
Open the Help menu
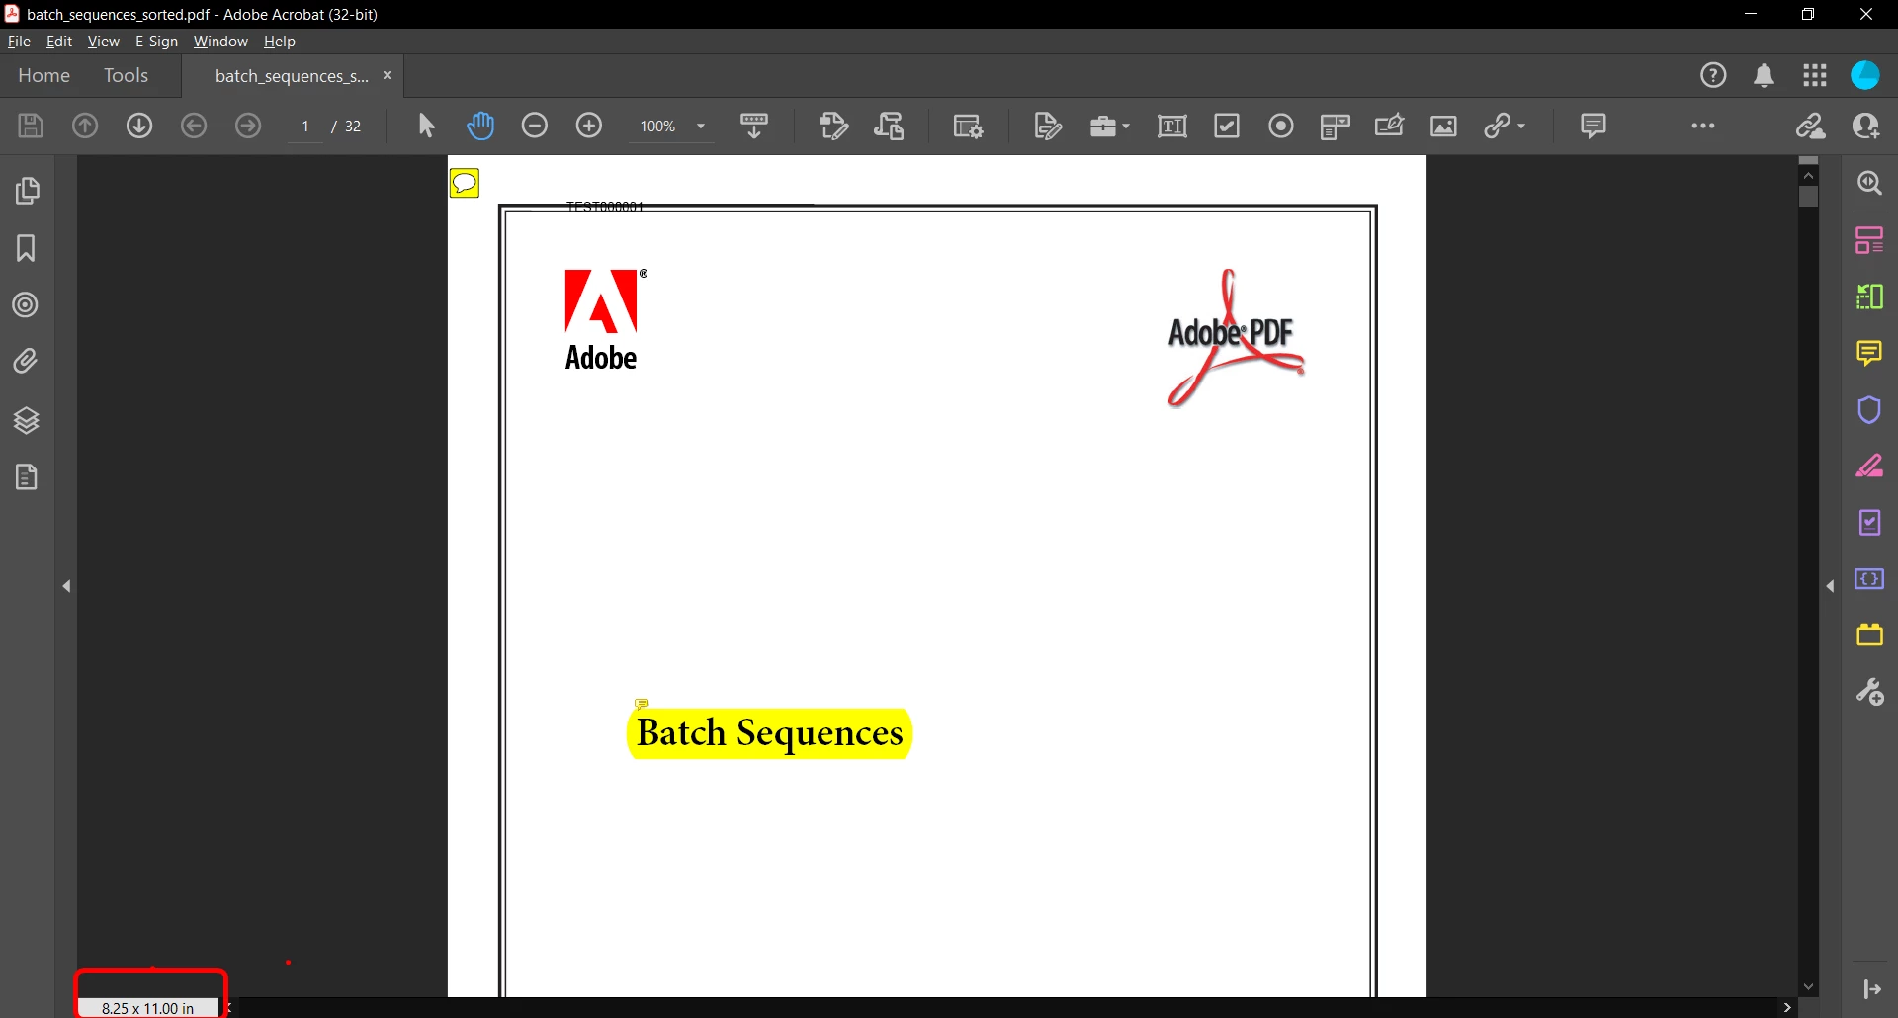pos(280,42)
